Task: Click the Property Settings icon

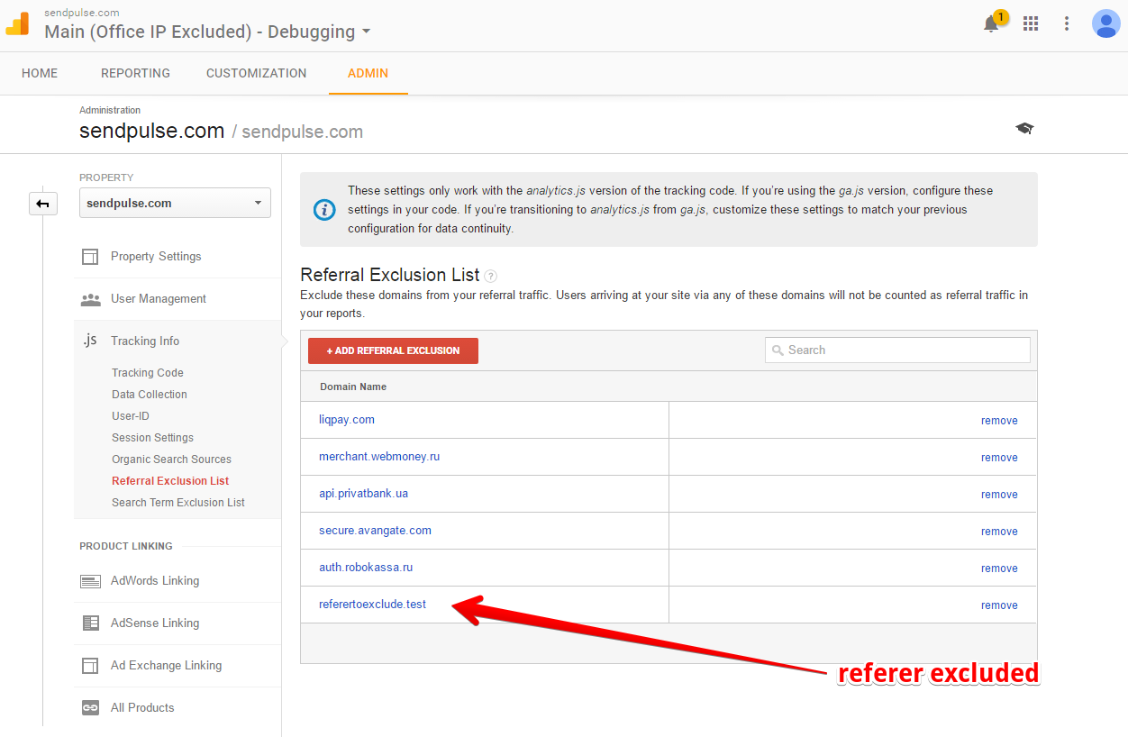Action: pyautogui.click(x=90, y=257)
